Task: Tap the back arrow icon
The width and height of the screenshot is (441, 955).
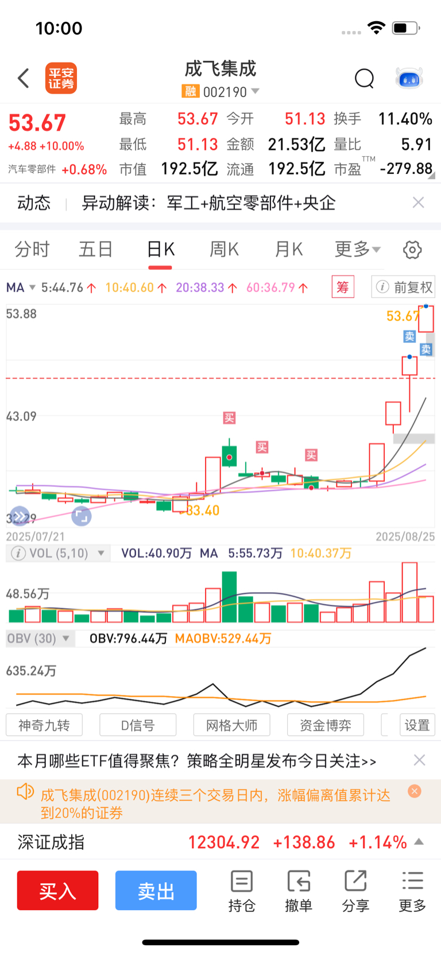Action: [x=24, y=78]
